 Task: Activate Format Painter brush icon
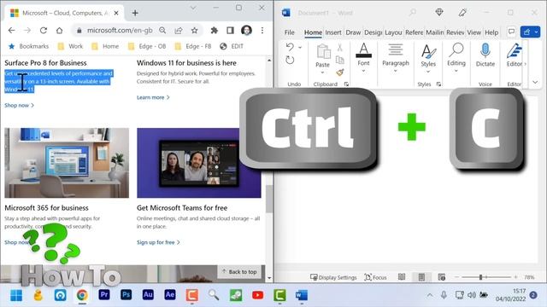pos(340,72)
